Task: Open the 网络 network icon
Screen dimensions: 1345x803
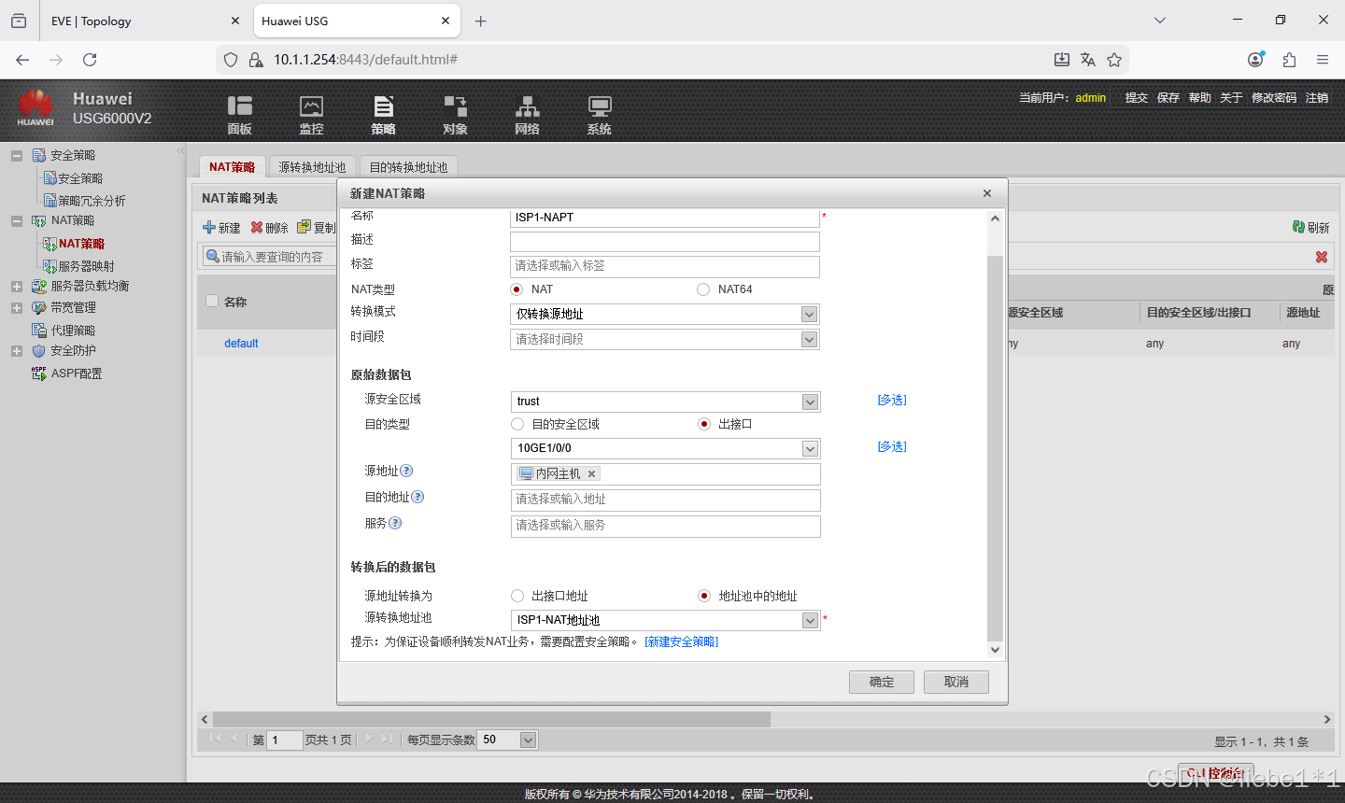Action: [x=528, y=106]
